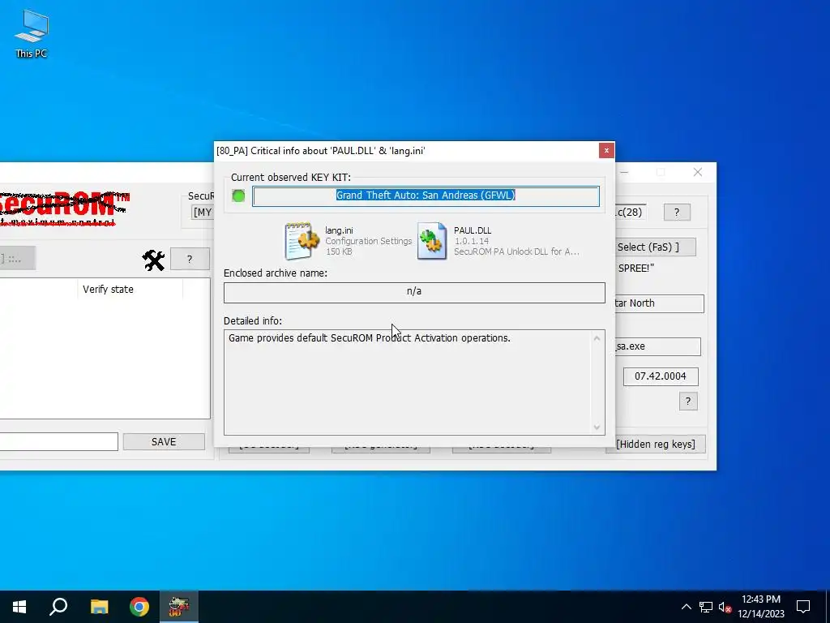Image resolution: width=830 pixels, height=623 pixels.
Task: Click the SAVE button in main window
Action: pyautogui.click(x=164, y=442)
